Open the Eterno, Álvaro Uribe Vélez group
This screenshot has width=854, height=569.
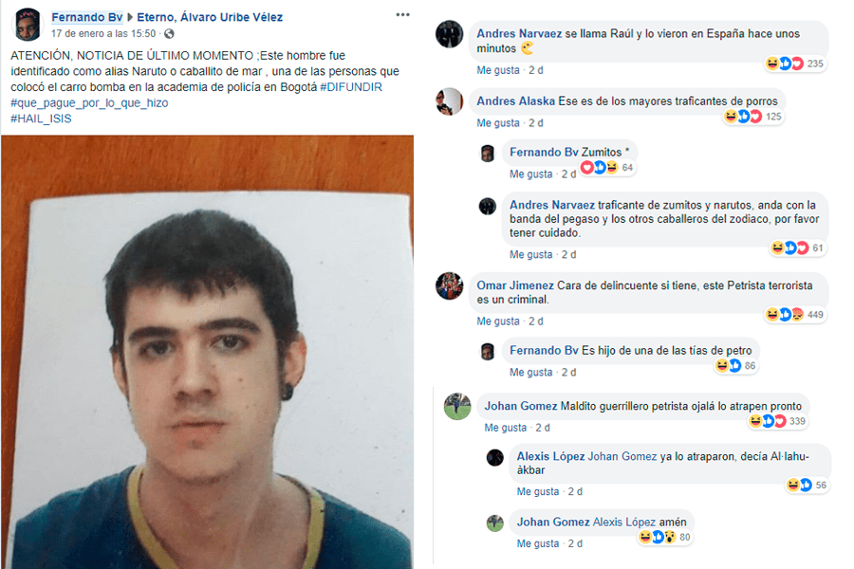coord(210,17)
